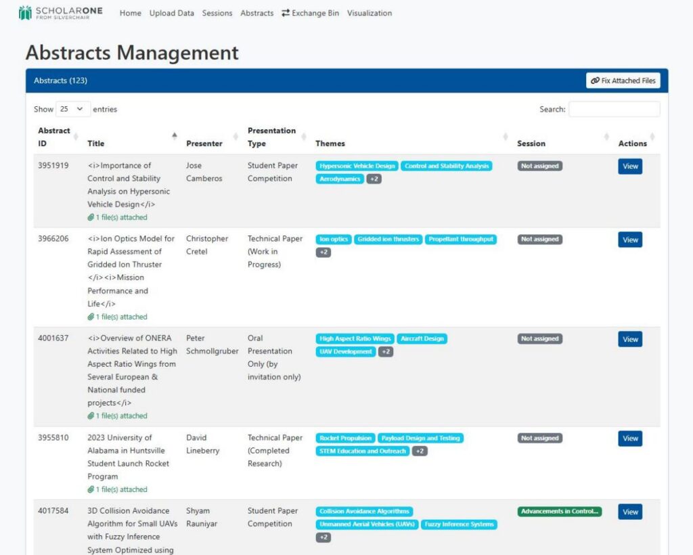
Task: Click Aircraft Design theme tag
Action: click(422, 339)
